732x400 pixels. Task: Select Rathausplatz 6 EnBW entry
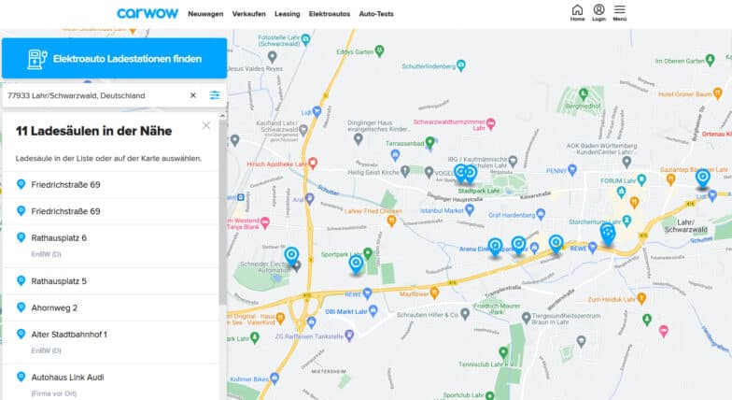[110, 245]
